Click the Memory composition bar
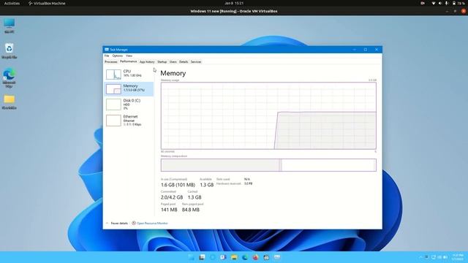468x263 pixels. (x=268, y=165)
